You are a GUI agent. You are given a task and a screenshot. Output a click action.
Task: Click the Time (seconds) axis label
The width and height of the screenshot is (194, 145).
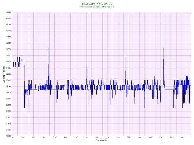(101, 140)
